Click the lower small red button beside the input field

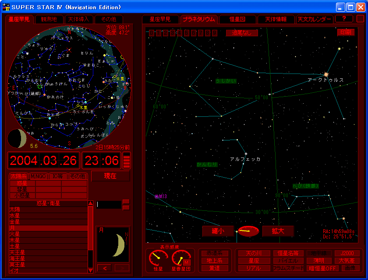pos(126,208)
